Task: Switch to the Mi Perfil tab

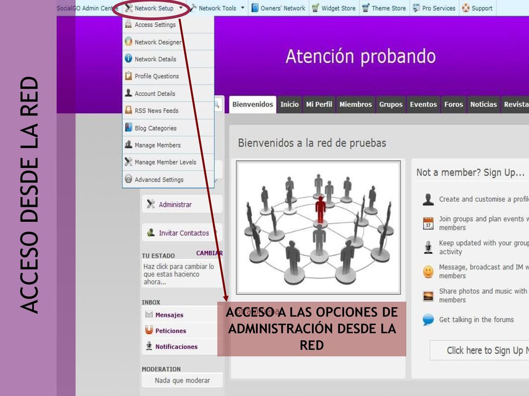Action: (x=319, y=104)
